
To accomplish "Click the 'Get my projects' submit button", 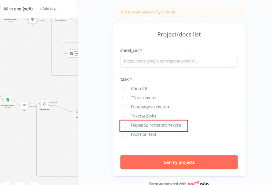I will [x=179, y=162].
